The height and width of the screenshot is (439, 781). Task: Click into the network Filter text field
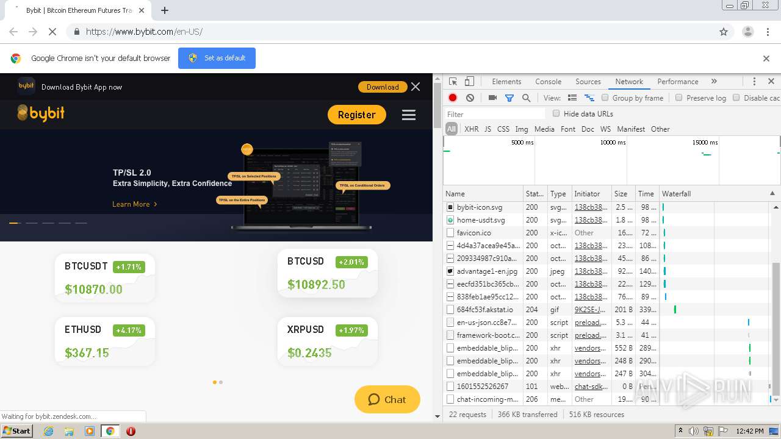[494, 114]
